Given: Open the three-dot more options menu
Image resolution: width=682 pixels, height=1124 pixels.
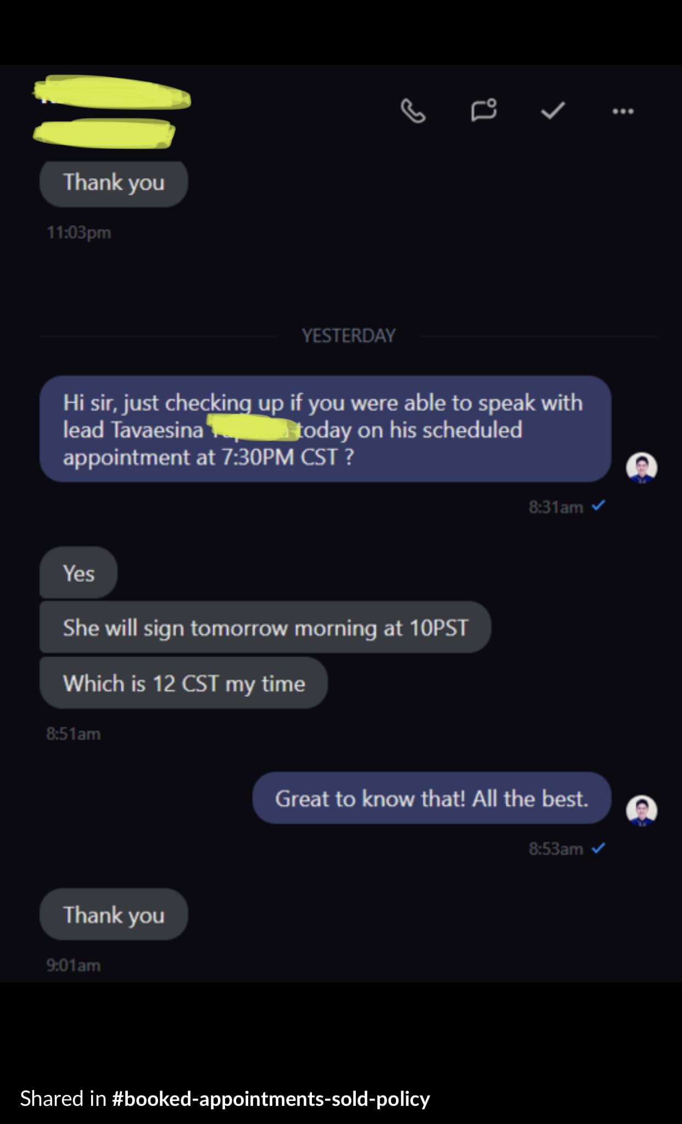Looking at the screenshot, I should 623,111.
